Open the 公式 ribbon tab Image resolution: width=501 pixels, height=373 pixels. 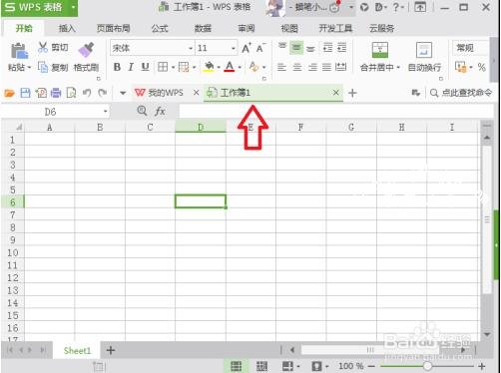160,29
